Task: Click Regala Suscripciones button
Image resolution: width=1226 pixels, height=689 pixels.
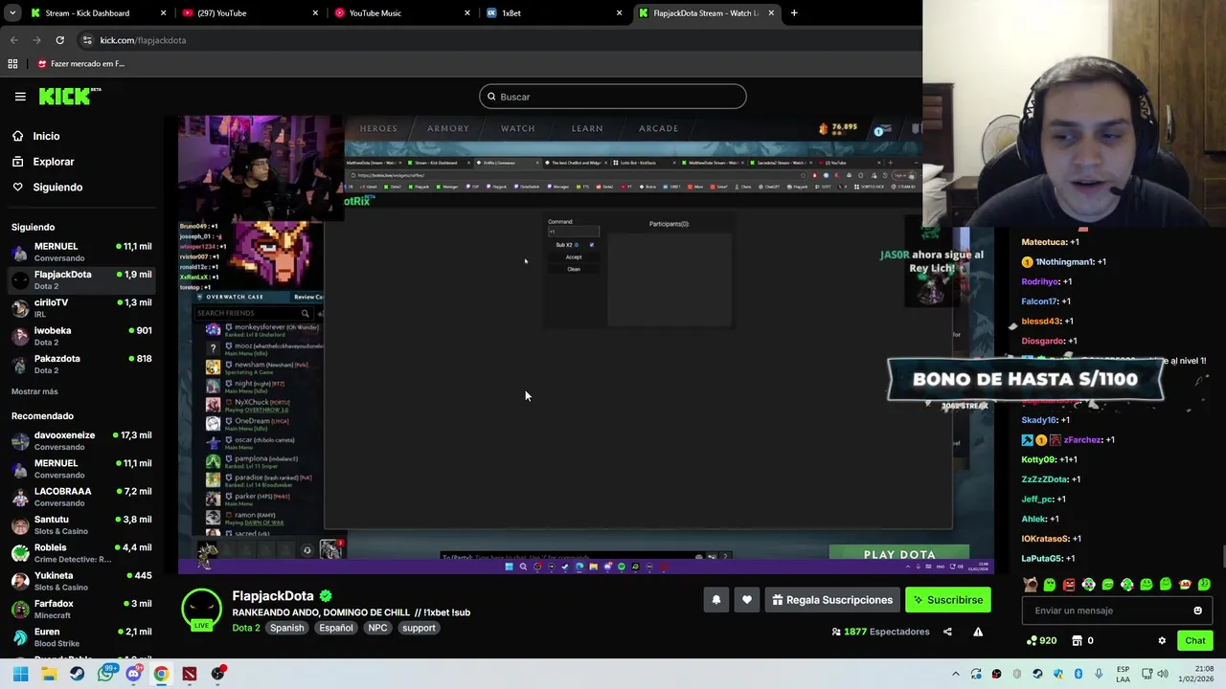Action: pyautogui.click(x=832, y=600)
